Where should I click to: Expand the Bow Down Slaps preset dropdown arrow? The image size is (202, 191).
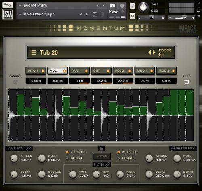point(20,14)
